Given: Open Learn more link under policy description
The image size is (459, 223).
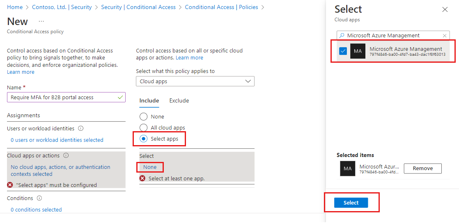Looking at the screenshot, I should [x=21, y=72].
